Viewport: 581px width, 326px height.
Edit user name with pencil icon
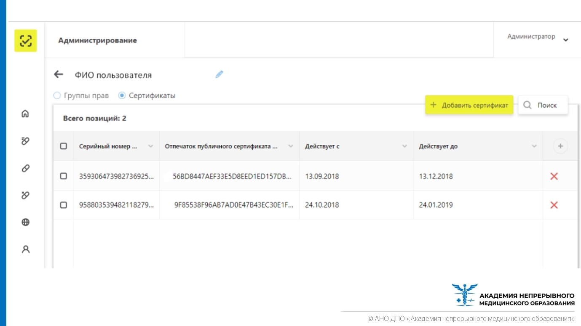coord(219,74)
